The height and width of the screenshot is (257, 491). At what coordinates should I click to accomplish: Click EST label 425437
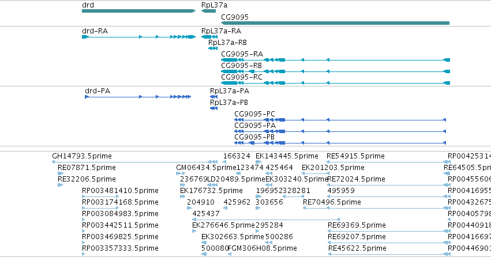point(206,214)
